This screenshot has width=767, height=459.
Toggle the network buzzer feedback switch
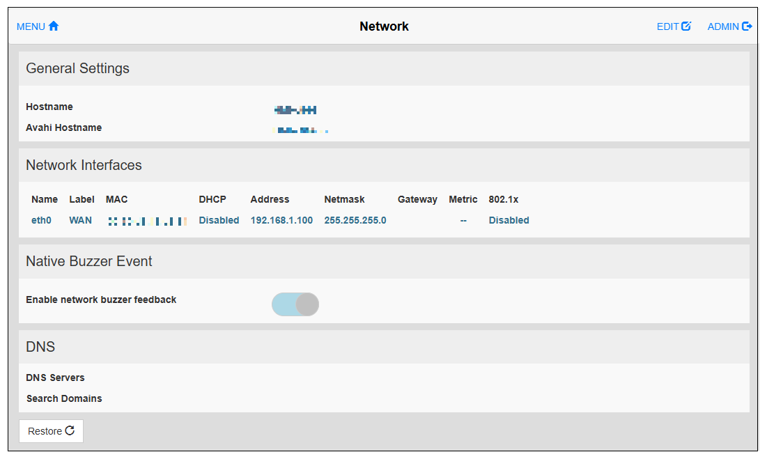point(295,304)
